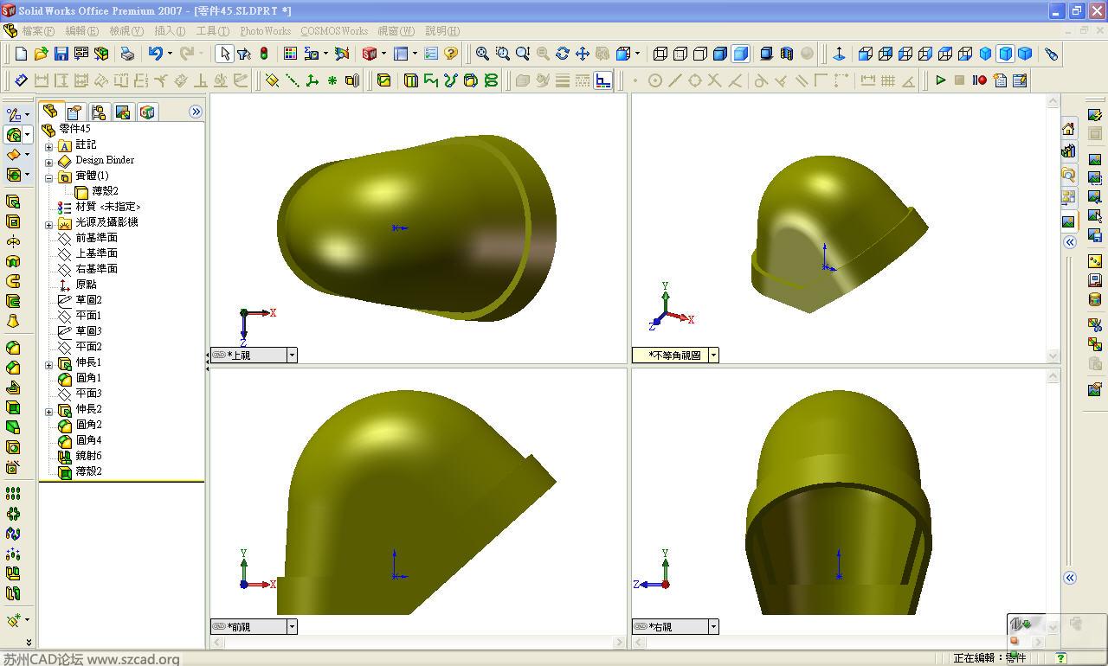Open the Chamfer tool in the sidebar
This screenshot has width=1108, height=666.
click(x=13, y=368)
